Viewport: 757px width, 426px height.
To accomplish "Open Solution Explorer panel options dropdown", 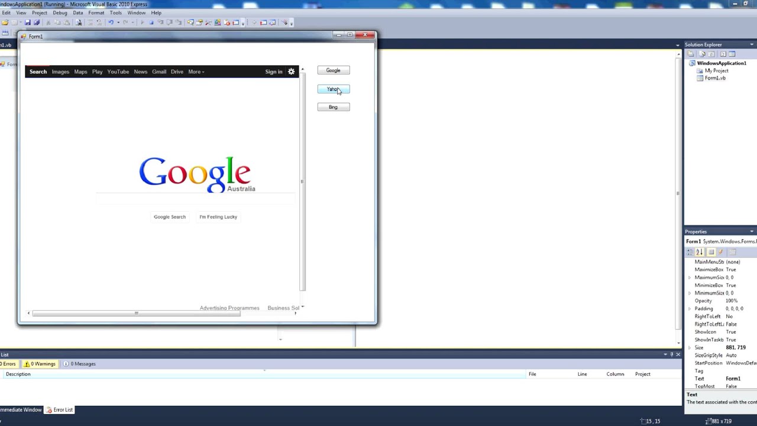I will (x=752, y=45).
